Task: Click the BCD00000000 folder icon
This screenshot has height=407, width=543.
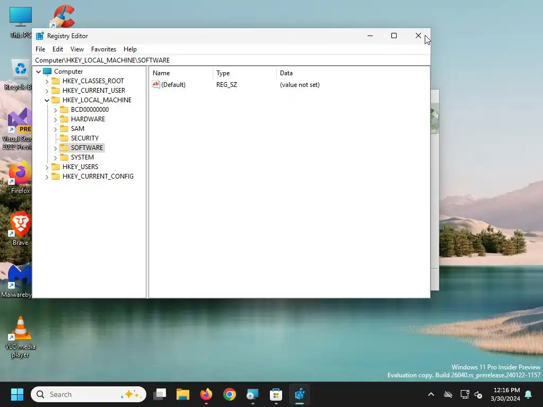Action: [x=64, y=109]
